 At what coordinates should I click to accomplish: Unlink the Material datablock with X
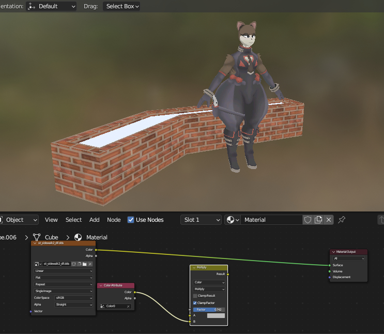(x=329, y=220)
